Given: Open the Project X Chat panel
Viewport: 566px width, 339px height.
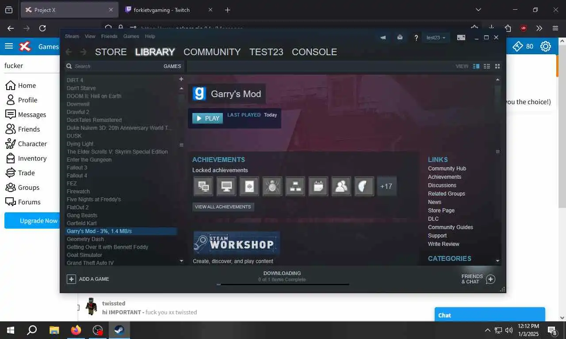Looking at the screenshot, I should [x=490, y=315].
